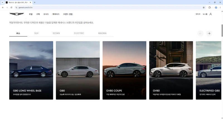Viewport: 223px width, 119px height.
Task: Open the 브랜드 경험 menu
Action: pyautogui.click(x=68, y=14)
